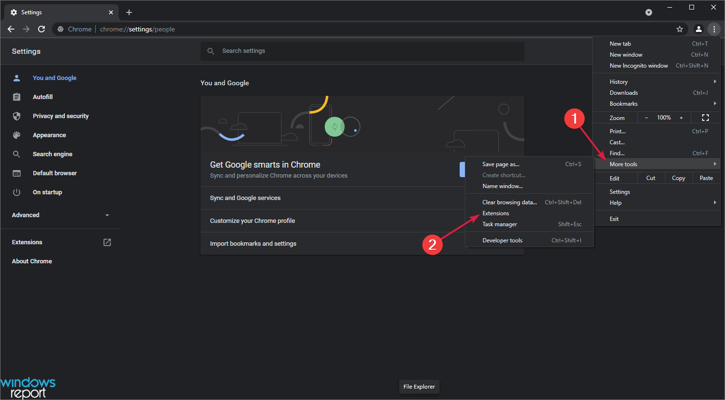Click the Search settings input field
Screen dimensions: 725x400
(x=362, y=51)
